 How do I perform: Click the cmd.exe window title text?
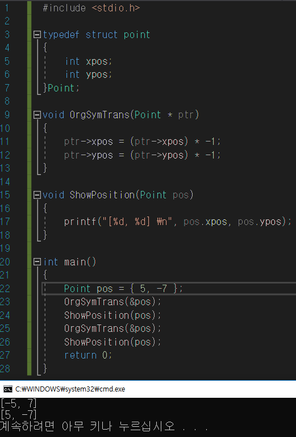click(70, 389)
